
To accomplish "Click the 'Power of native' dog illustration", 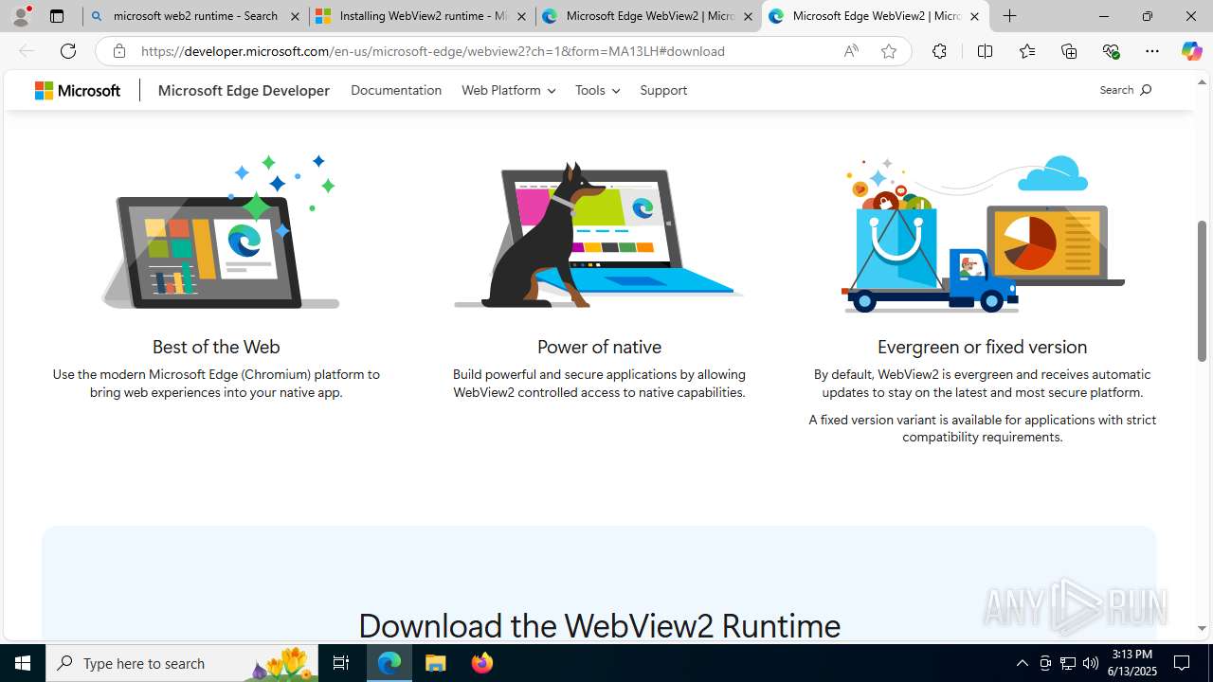I will tap(599, 234).
